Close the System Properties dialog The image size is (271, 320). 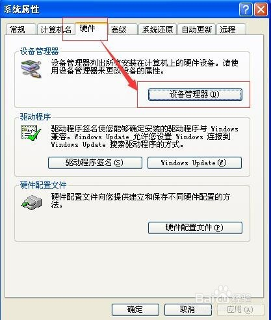click(261, 10)
